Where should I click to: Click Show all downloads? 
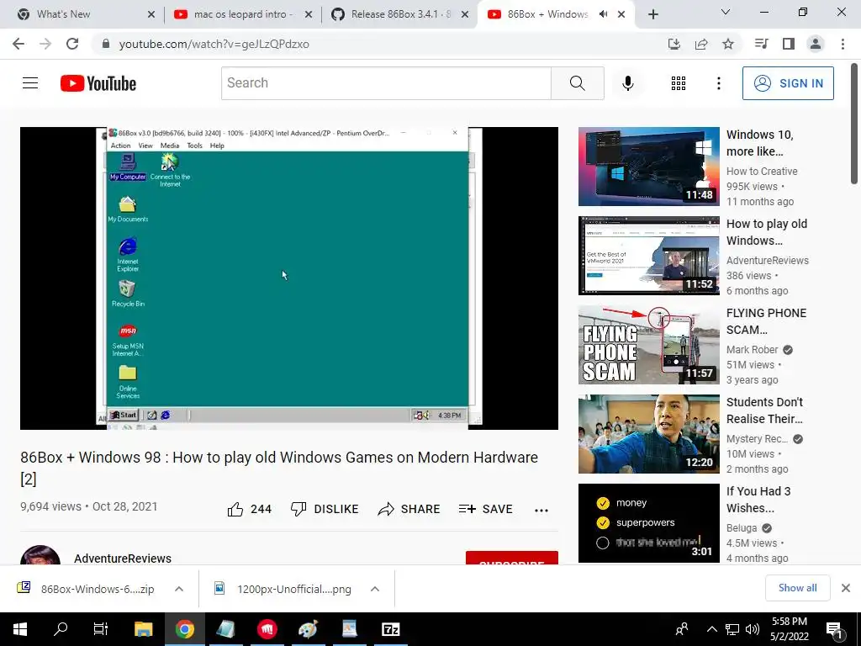(797, 588)
